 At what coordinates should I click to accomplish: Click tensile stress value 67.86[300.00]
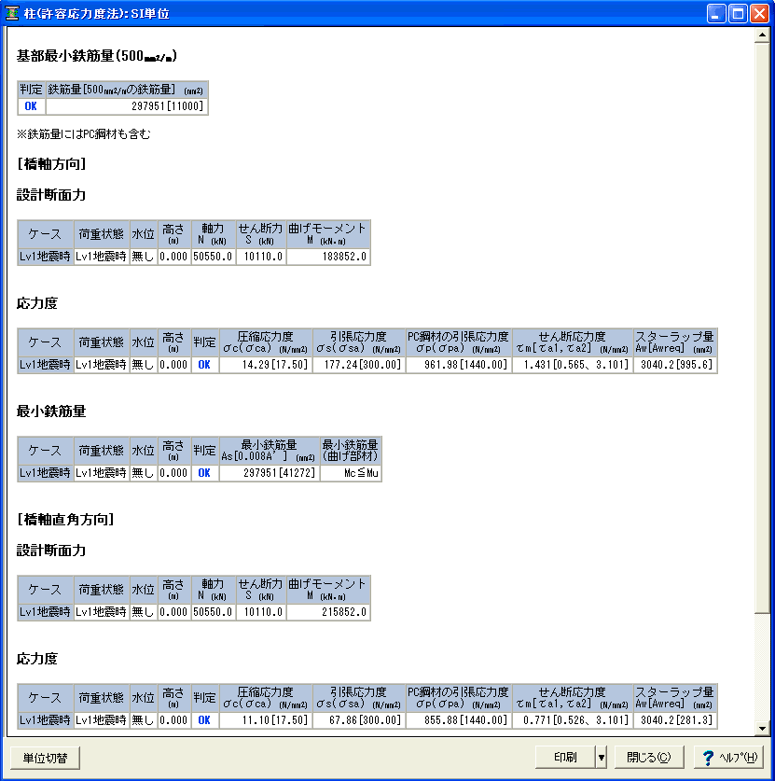coord(359,720)
